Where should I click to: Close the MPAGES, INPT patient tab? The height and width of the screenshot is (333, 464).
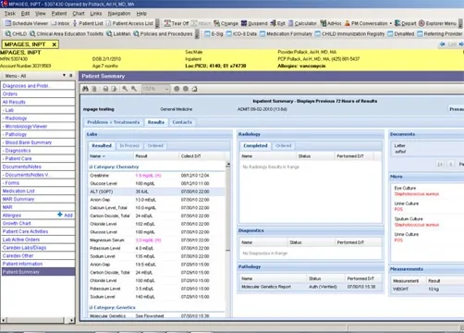[55, 44]
